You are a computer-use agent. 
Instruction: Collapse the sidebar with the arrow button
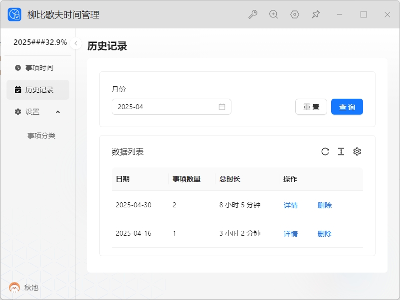(x=76, y=43)
